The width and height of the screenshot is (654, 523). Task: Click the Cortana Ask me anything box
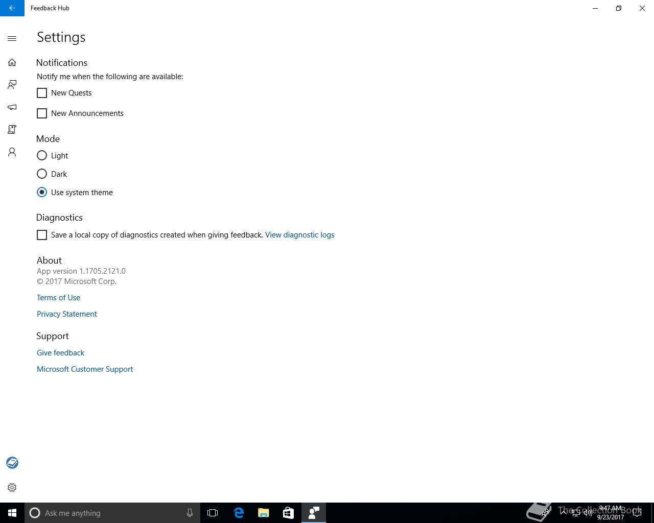click(112, 513)
